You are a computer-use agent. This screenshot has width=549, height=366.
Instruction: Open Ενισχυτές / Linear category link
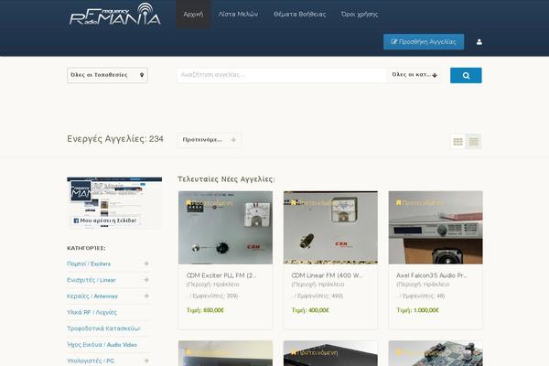[91, 280]
